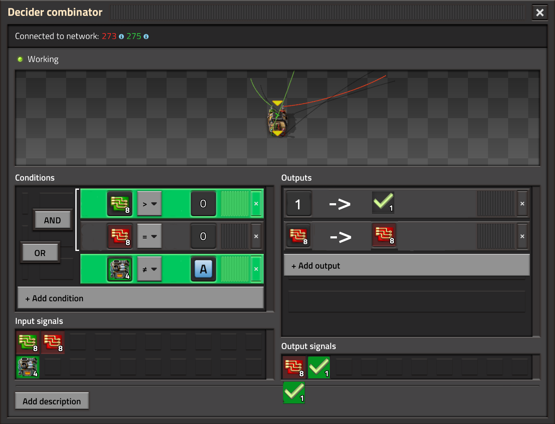The width and height of the screenshot is (555, 424).
Task: Select the green checkmark in the Output signals grid
Action: coord(319,367)
